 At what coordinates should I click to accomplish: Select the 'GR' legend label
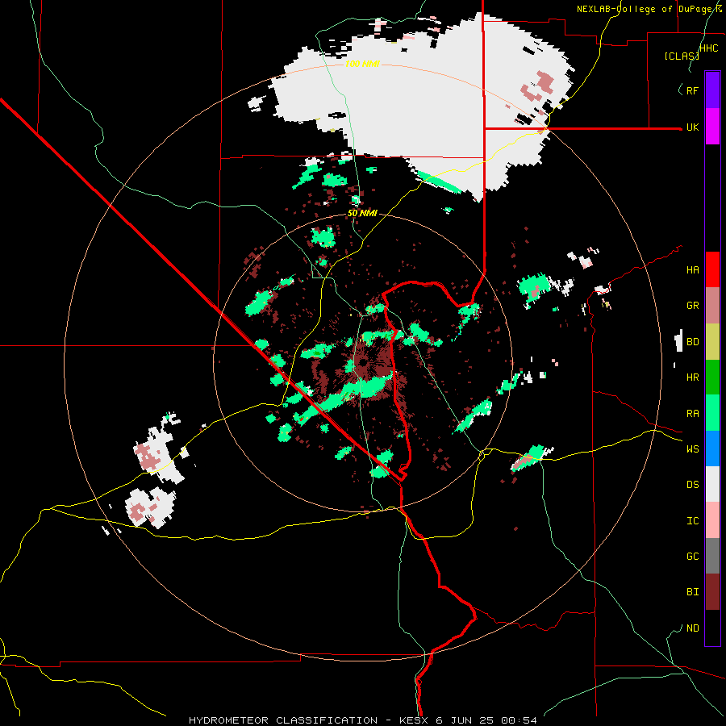[692, 306]
